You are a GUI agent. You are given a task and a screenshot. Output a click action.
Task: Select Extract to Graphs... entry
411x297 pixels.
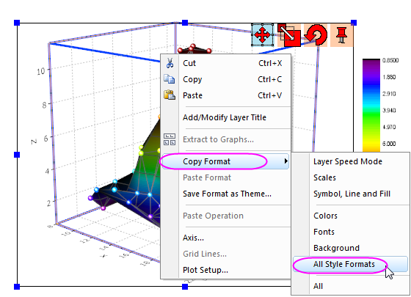pyautogui.click(x=226, y=139)
